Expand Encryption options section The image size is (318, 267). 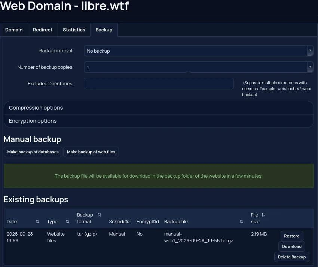[159, 121]
